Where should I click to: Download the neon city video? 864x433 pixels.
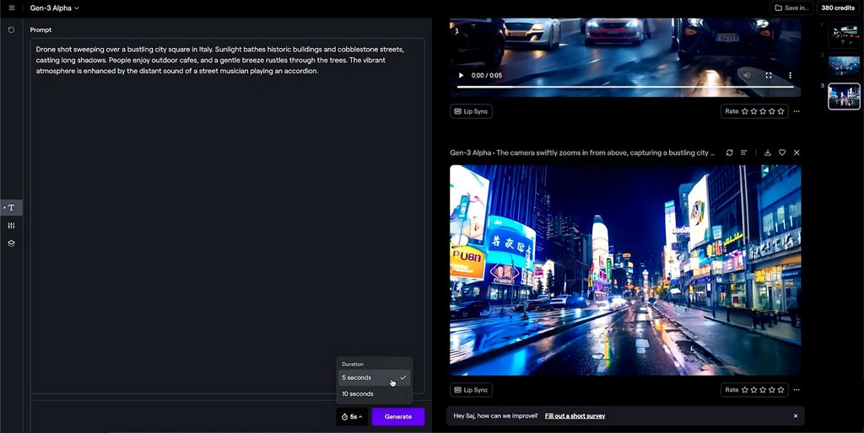[x=768, y=152]
